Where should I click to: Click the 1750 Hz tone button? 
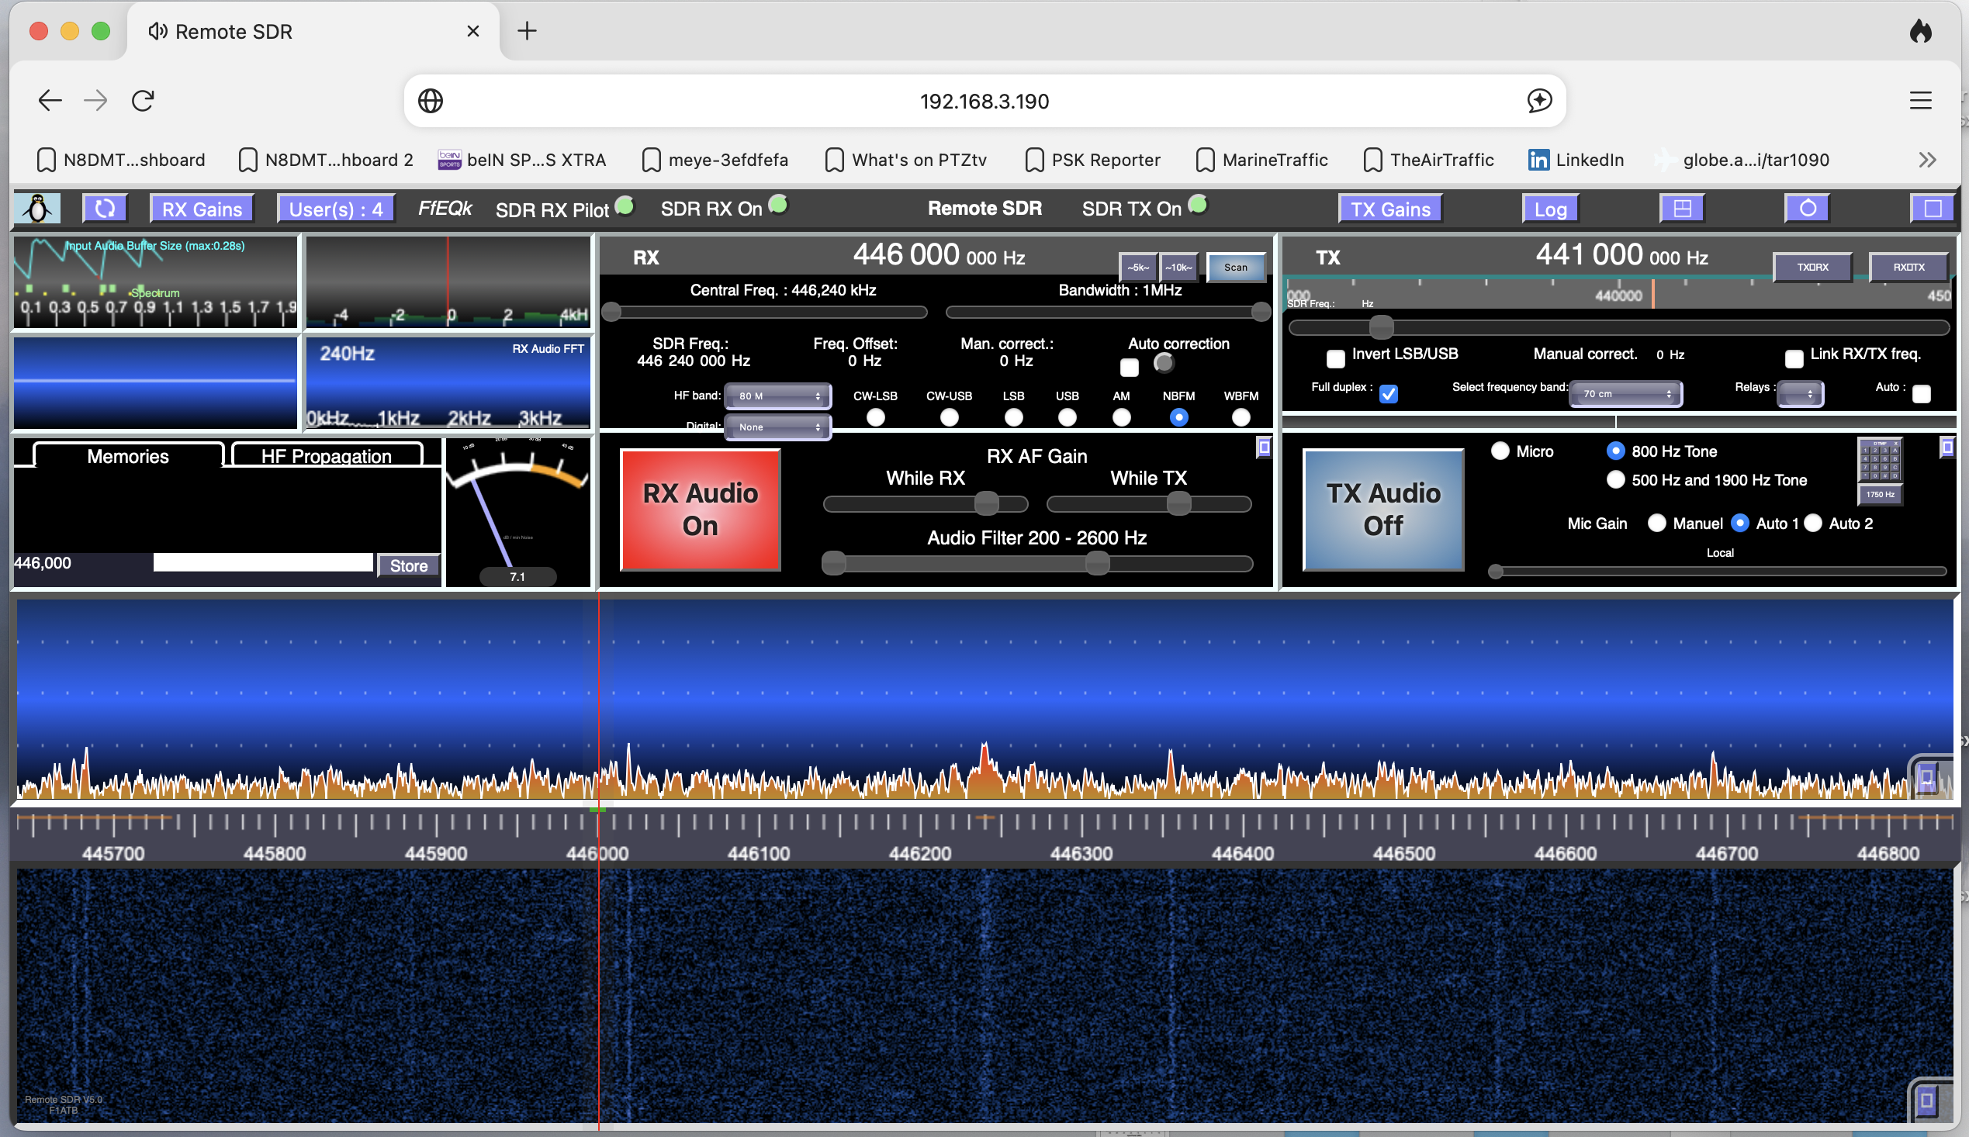[x=1879, y=494]
